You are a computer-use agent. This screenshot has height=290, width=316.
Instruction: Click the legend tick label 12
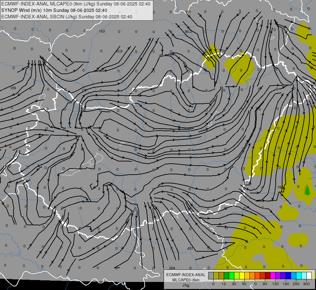pos(224,284)
